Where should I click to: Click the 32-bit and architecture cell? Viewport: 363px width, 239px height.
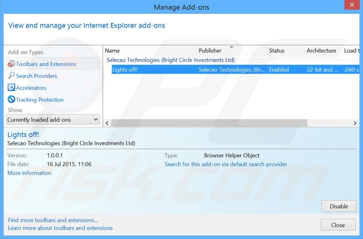(322, 70)
